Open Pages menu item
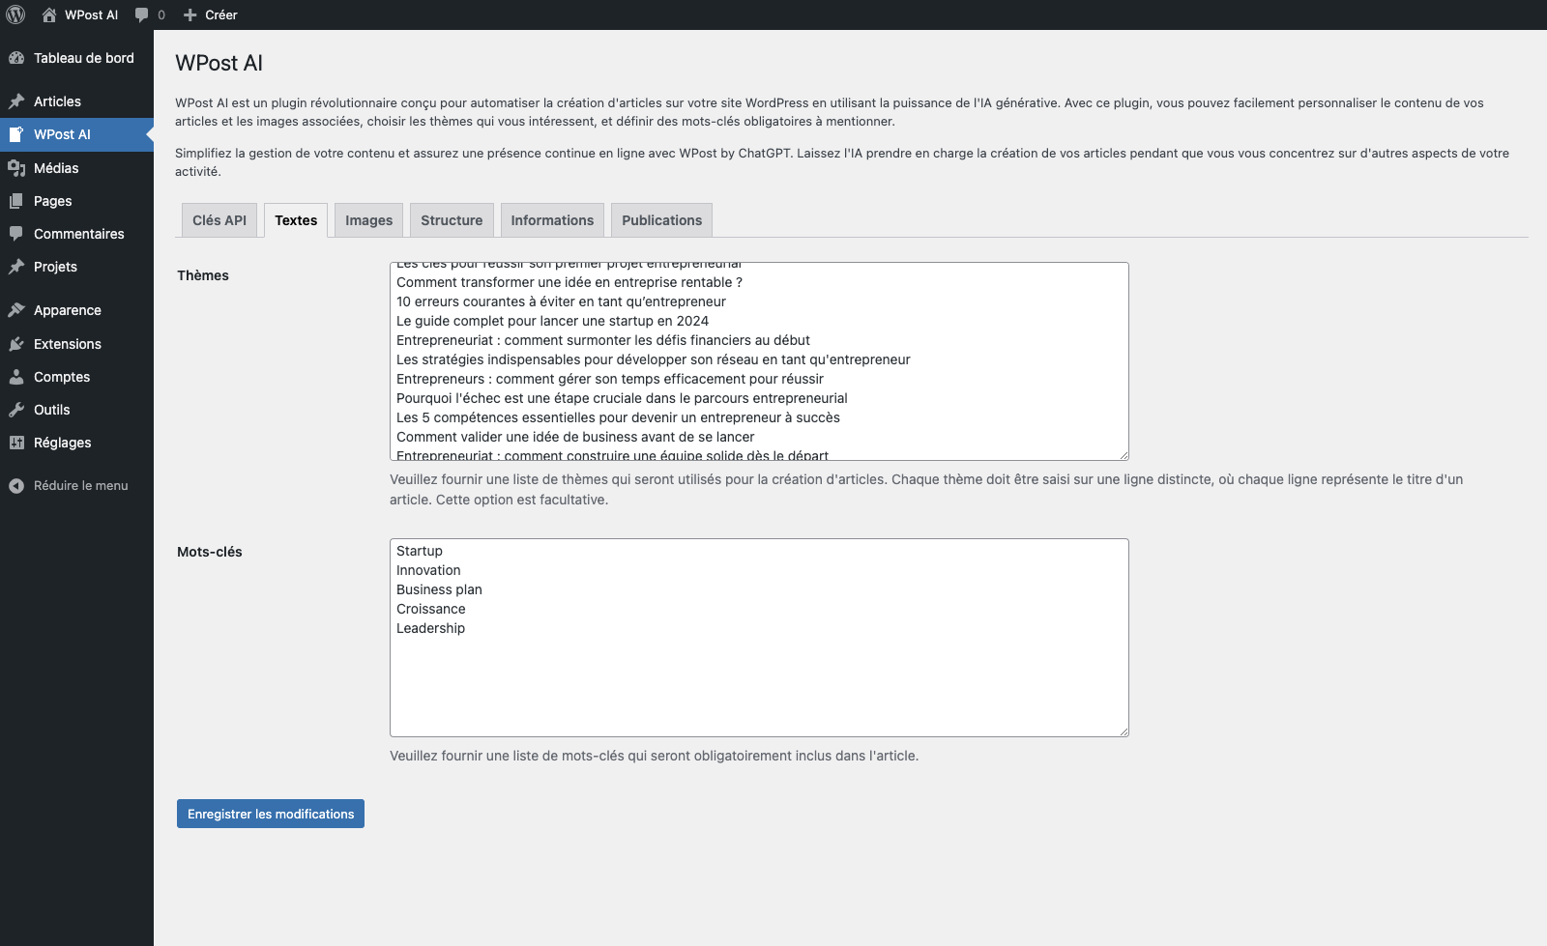The height and width of the screenshot is (946, 1547). tap(76, 201)
